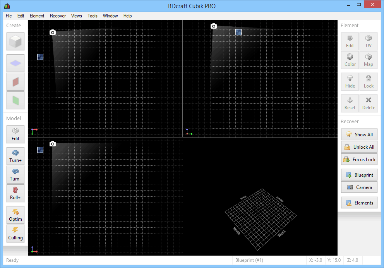Open the Views menu
Screen dimensions: 384x268
click(77, 16)
